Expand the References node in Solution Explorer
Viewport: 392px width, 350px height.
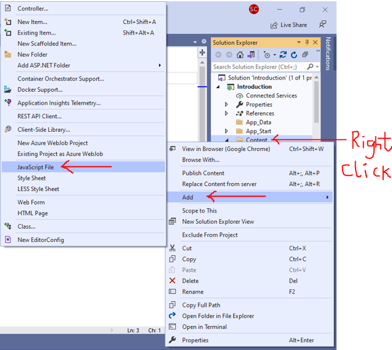(226, 113)
